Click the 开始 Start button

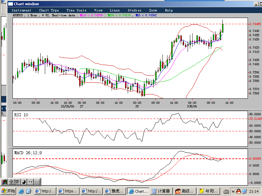pyautogui.click(x=9, y=191)
